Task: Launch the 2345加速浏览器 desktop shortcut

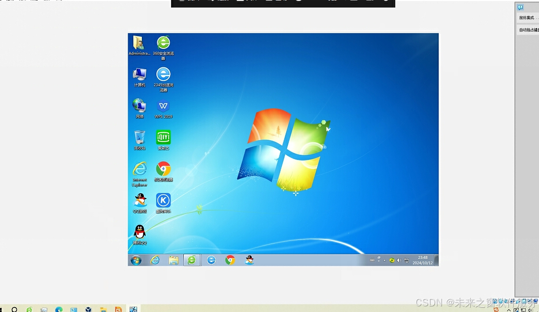Action: [163, 79]
